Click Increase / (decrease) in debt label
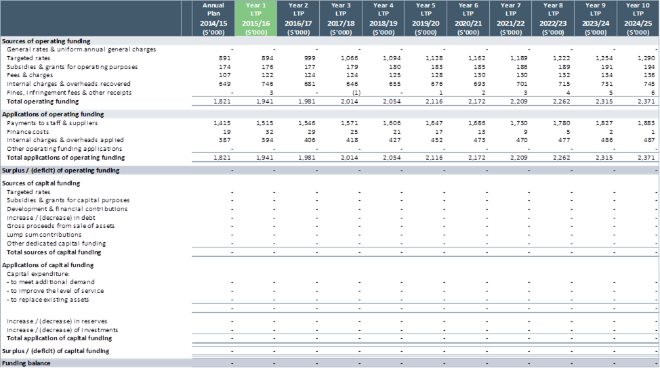Viewport: 660px width, 368px height. tap(51, 218)
